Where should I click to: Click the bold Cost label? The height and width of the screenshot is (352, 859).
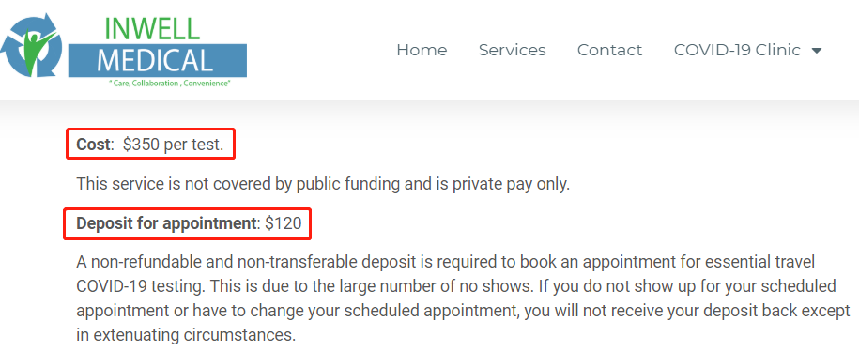pyautogui.click(x=94, y=144)
